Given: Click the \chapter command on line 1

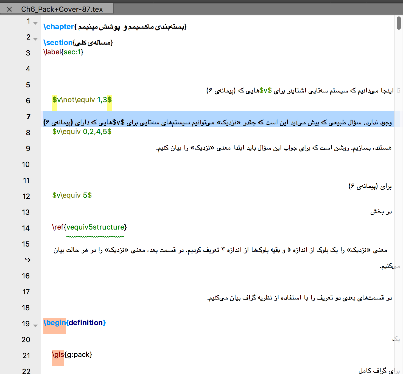Looking at the screenshot, I should tap(59, 27).
